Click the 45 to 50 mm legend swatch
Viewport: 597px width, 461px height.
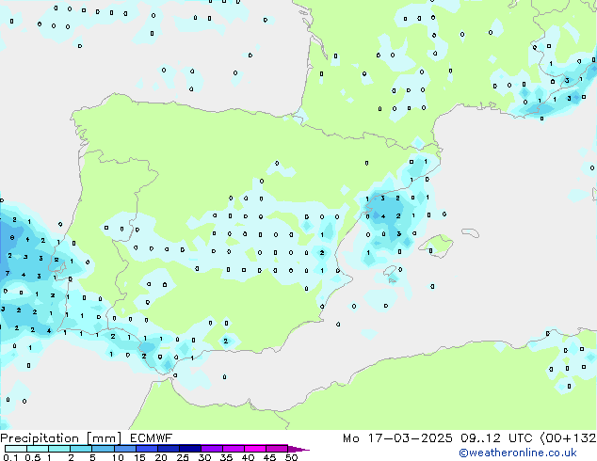[x=276, y=449]
